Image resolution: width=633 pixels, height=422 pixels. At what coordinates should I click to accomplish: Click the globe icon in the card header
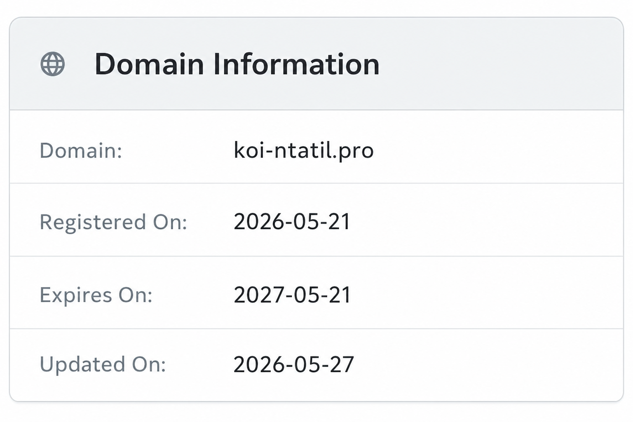point(53,64)
